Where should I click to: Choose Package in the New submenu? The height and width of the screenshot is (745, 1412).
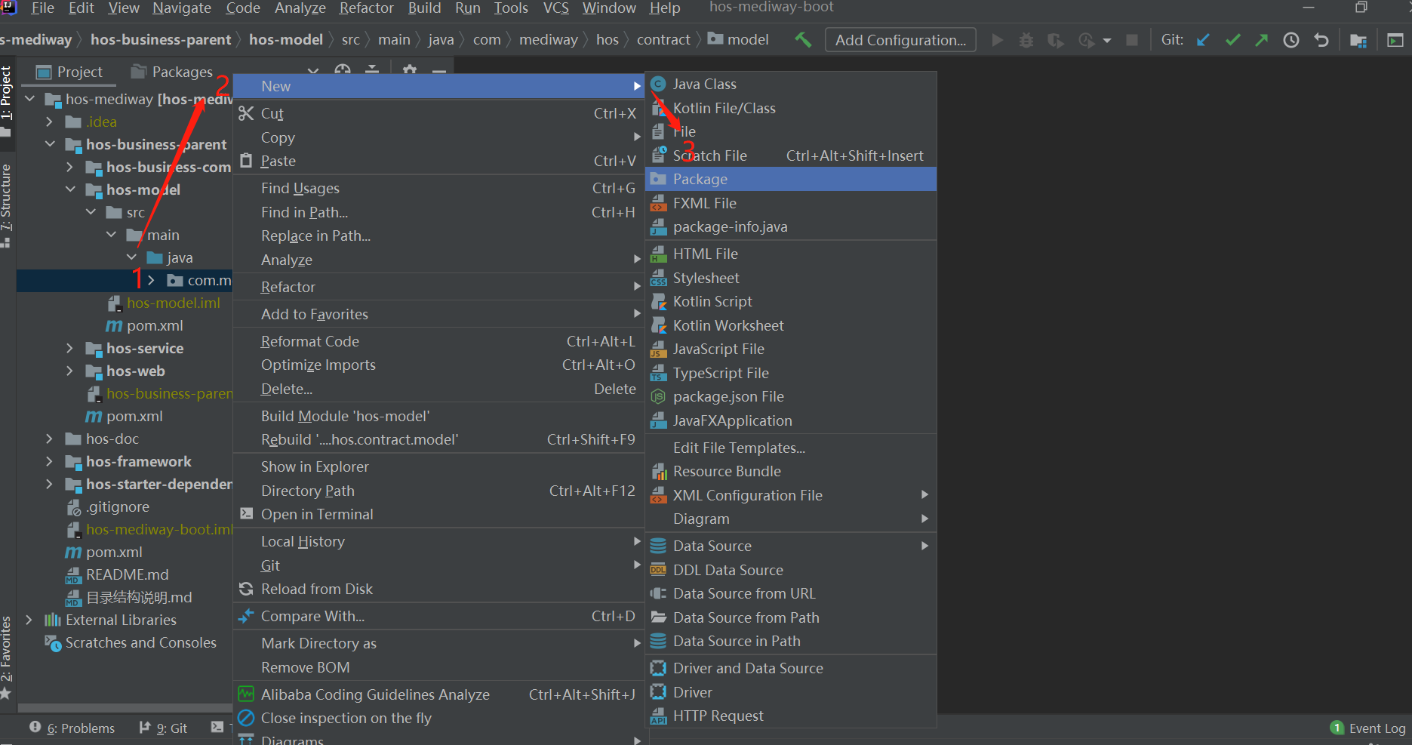click(791, 179)
